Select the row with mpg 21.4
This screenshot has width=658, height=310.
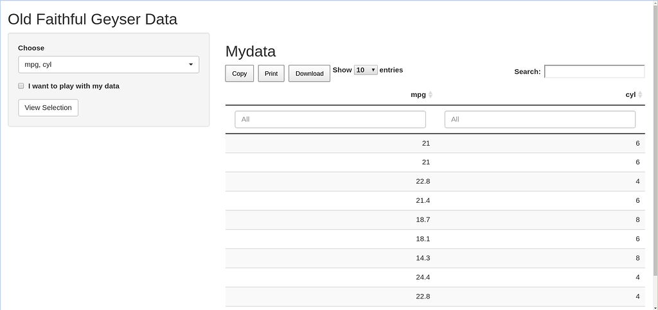[435, 201]
